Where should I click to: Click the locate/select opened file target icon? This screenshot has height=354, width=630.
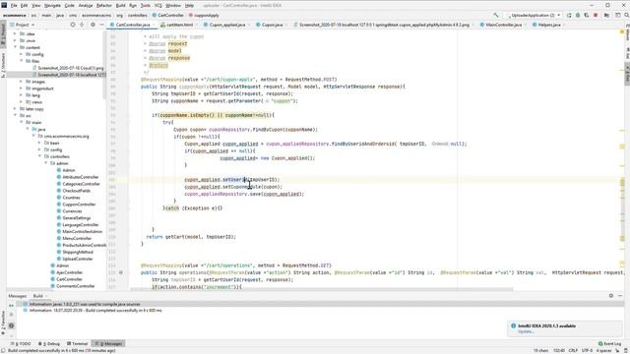pos(73,25)
